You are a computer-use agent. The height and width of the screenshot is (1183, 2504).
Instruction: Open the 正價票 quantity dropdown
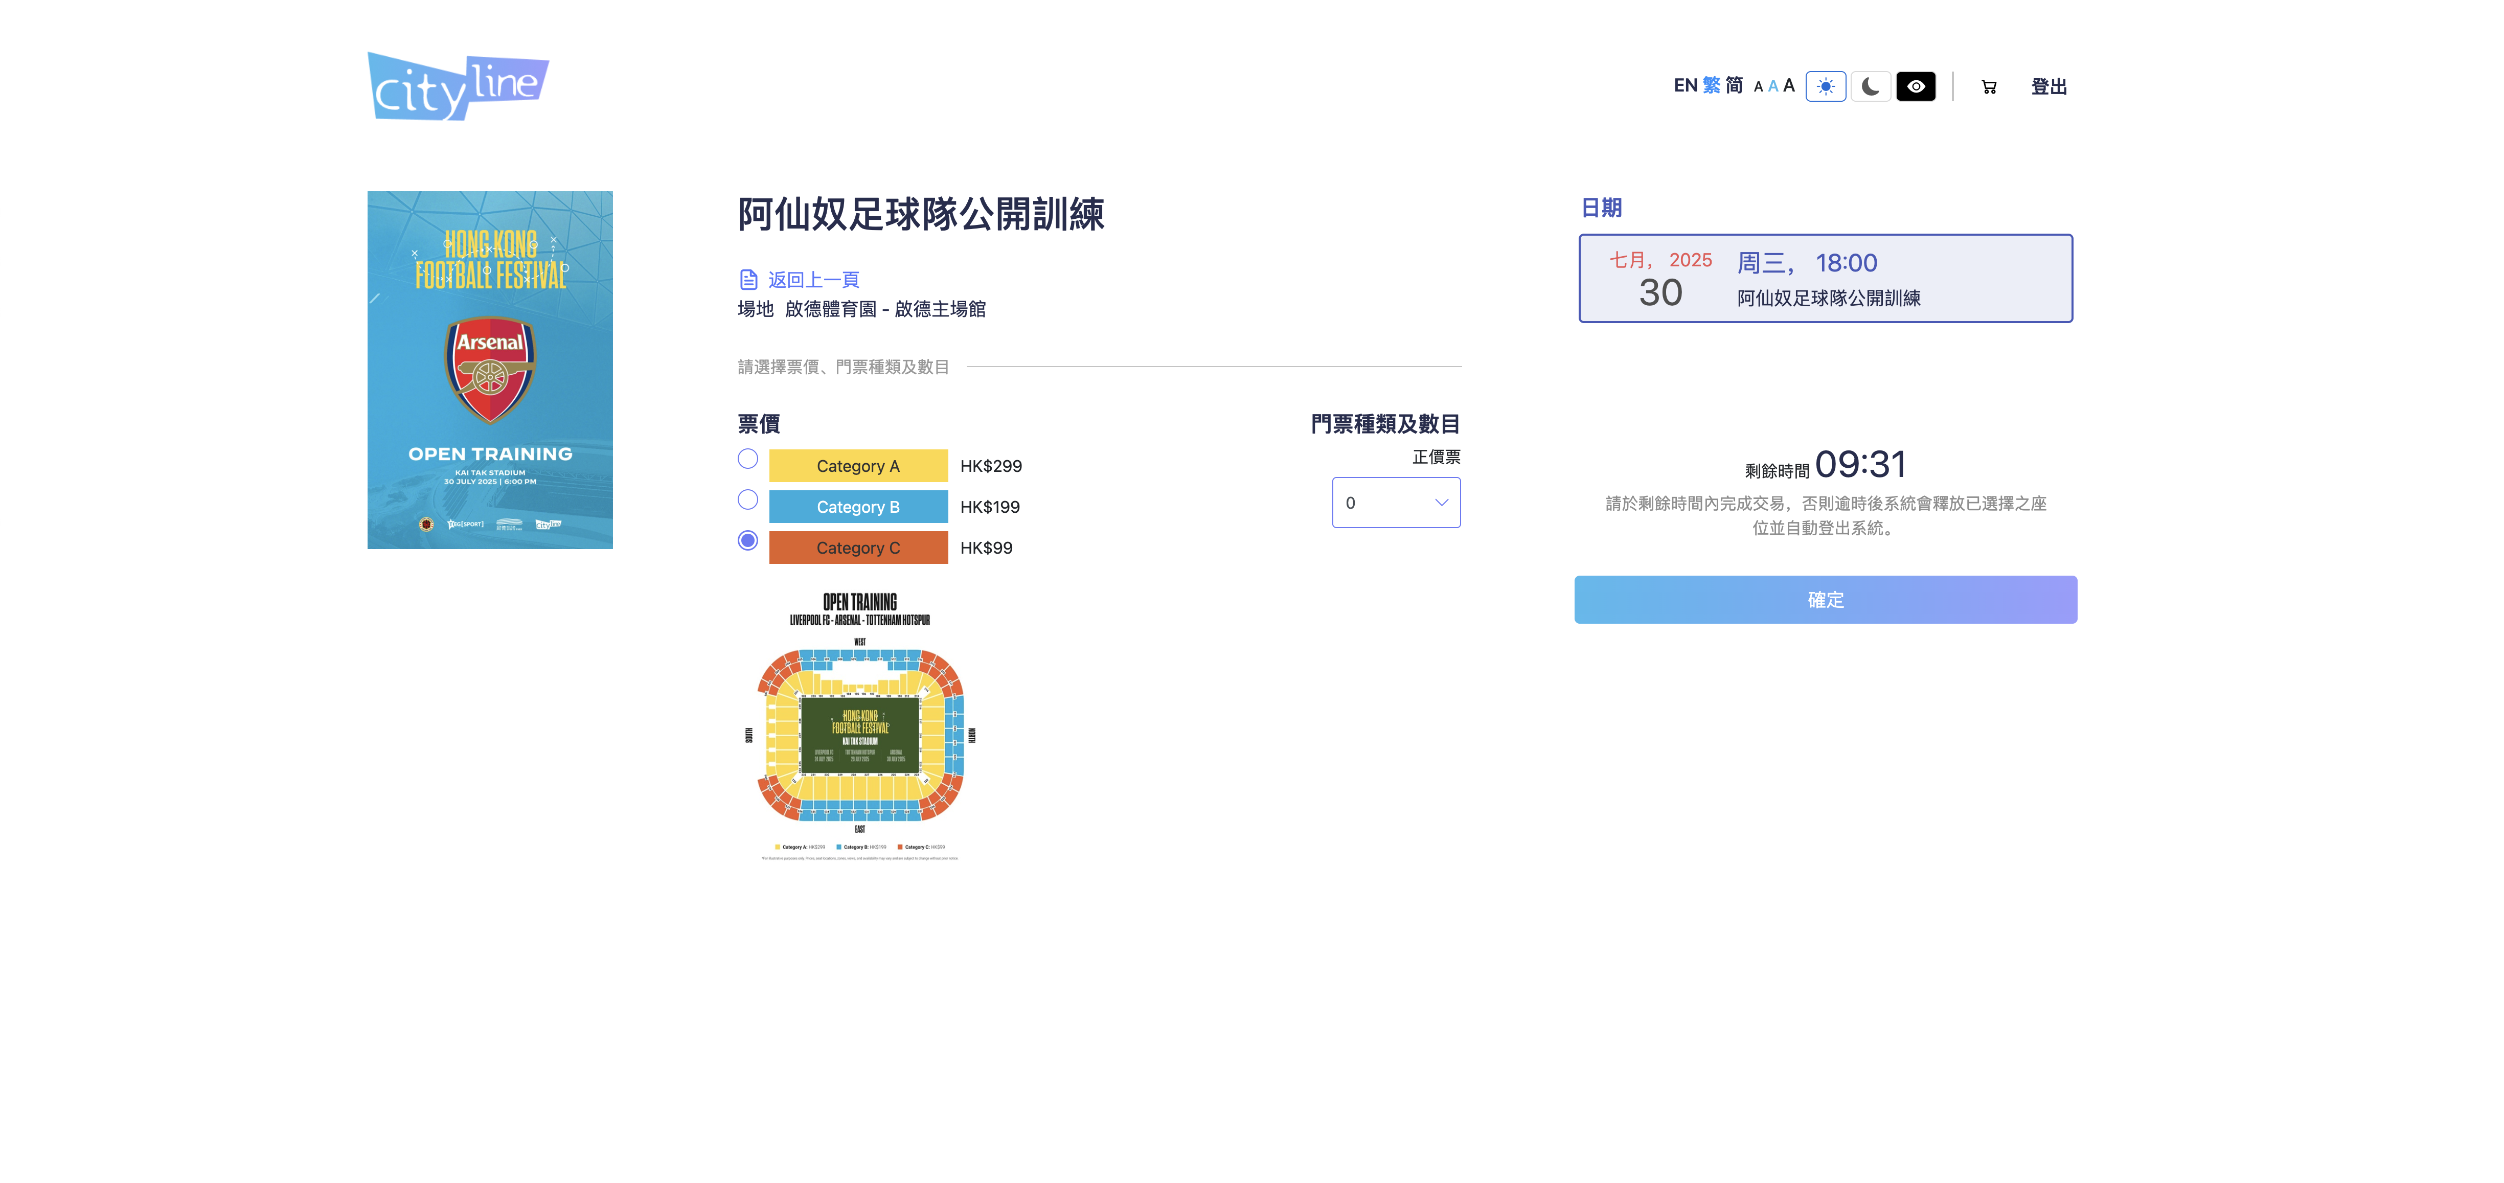[x=1396, y=503]
